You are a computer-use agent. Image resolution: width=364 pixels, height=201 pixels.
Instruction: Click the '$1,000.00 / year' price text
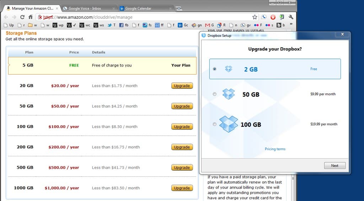point(62,188)
